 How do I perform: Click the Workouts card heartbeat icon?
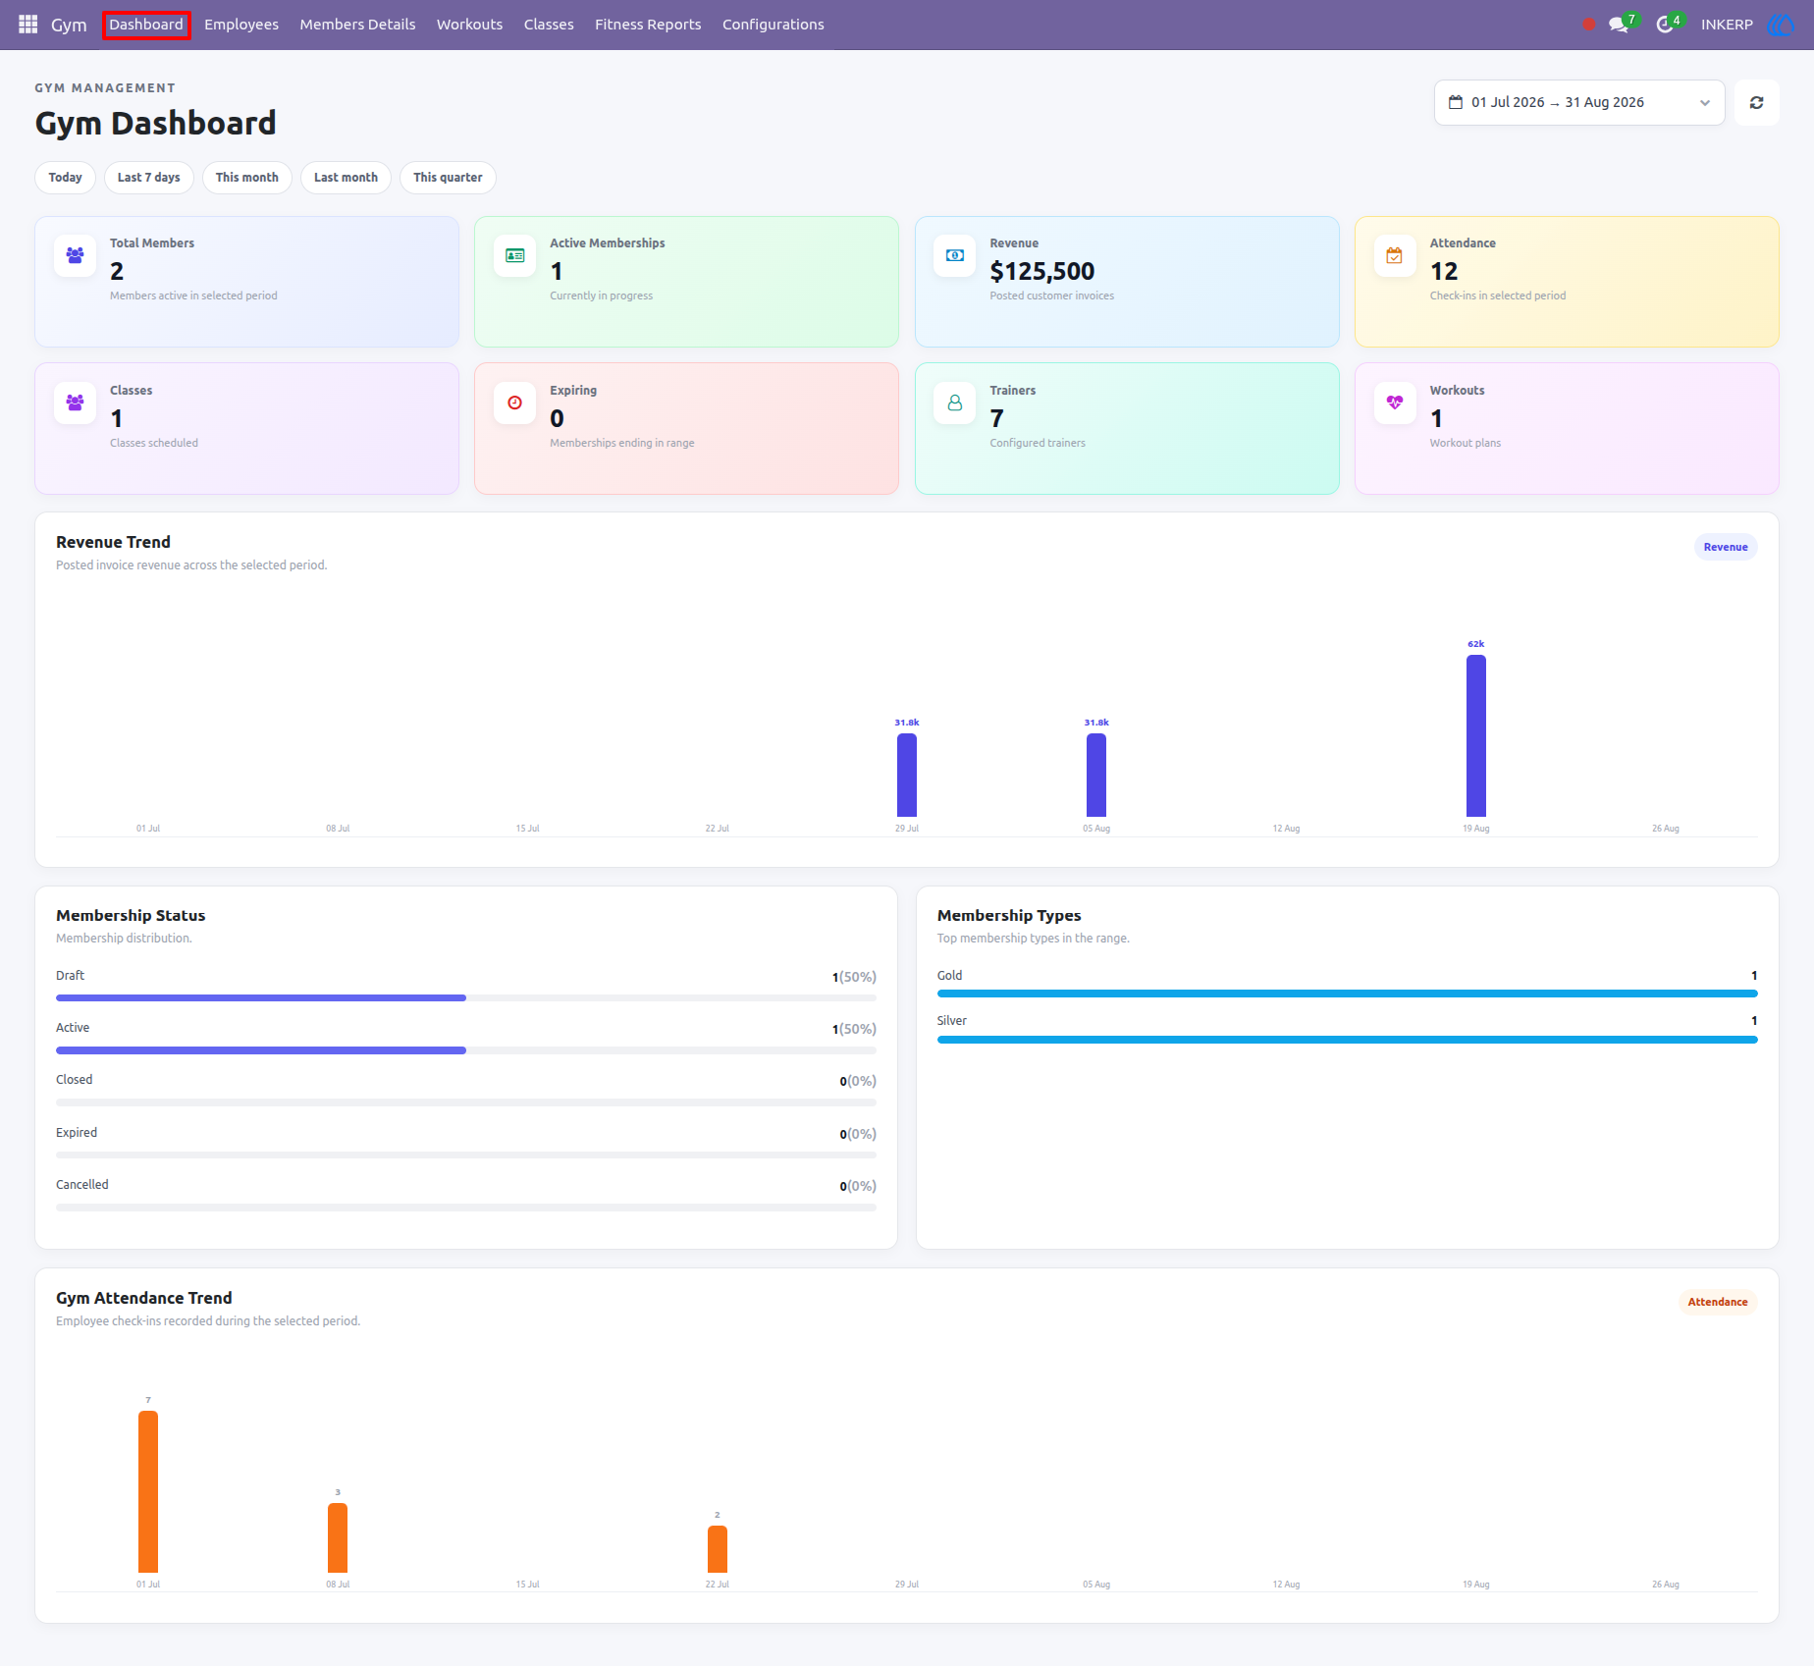pos(1394,403)
